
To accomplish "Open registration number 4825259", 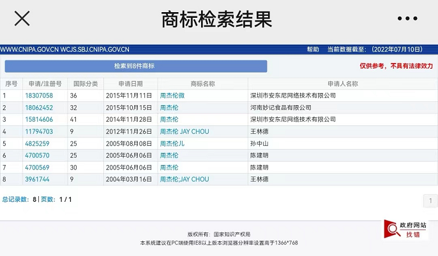I will [x=37, y=143].
